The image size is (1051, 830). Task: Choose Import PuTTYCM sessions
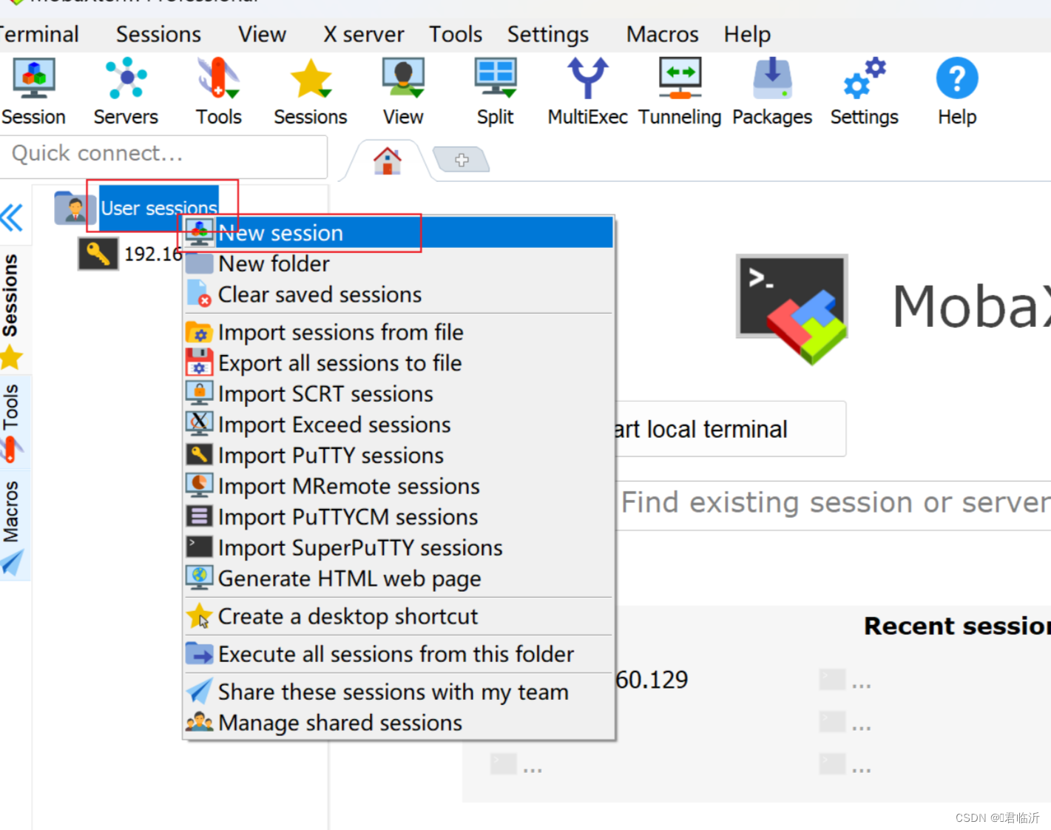[399, 516]
